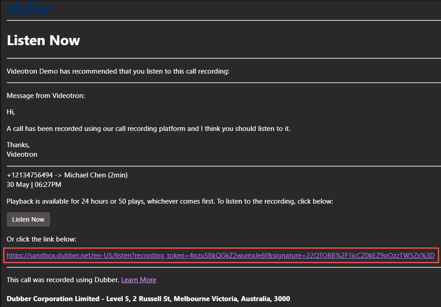Click the name Michael Chen
441x307 pixels.
point(85,175)
